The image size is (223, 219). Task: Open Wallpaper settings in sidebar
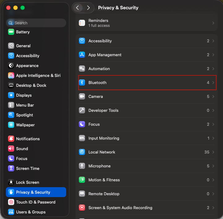(25, 125)
